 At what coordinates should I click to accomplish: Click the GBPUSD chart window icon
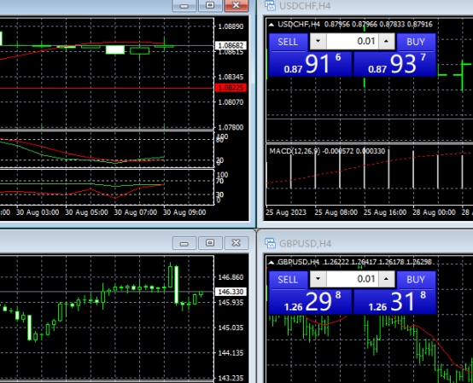coord(270,243)
